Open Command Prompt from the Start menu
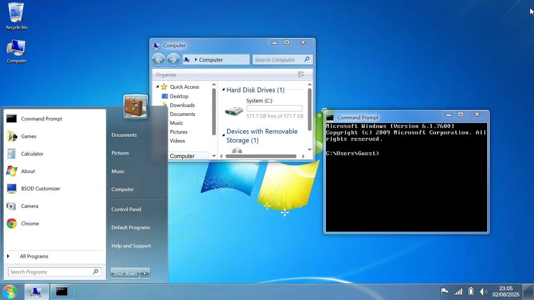 coord(41,119)
